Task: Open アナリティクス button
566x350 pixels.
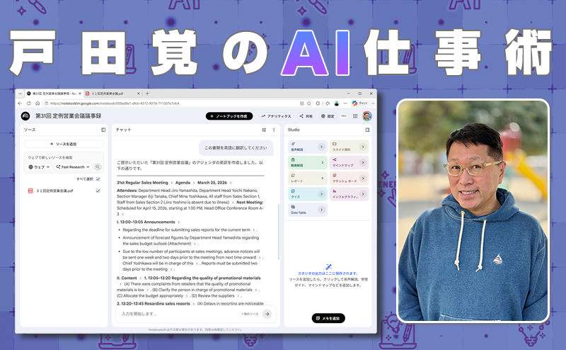Action: point(276,116)
